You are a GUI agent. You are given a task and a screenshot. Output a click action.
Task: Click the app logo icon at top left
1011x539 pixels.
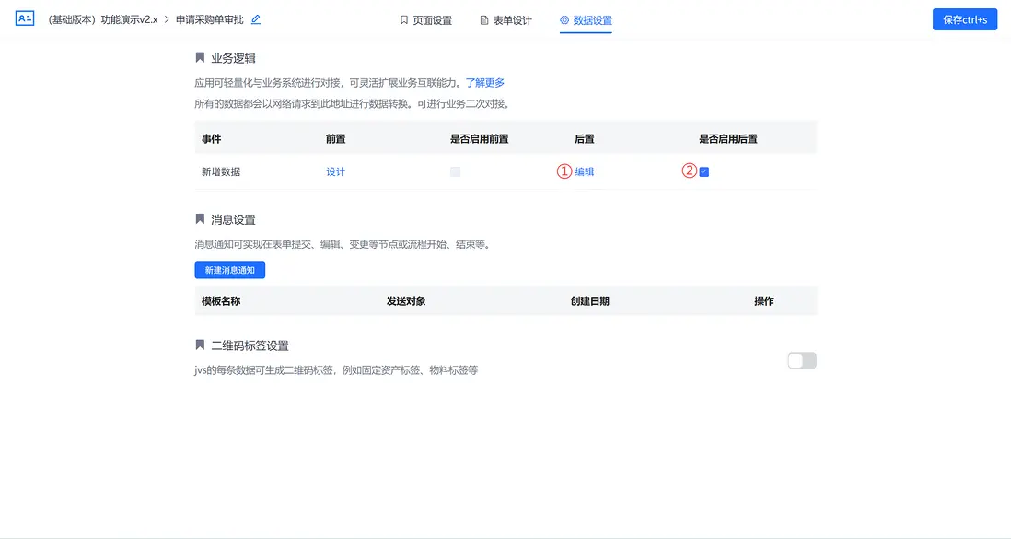pos(25,18)
